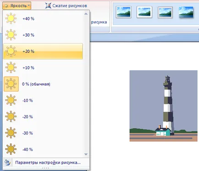Click the picture settings paint-bucket icon
Viewport: 199px width, 171px height.
pyautogui.click(x=7, y=162)
